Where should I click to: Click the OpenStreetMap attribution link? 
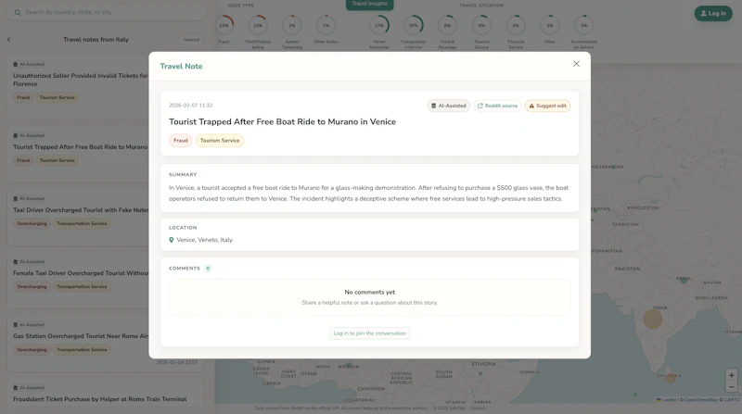tap(701, 400)
